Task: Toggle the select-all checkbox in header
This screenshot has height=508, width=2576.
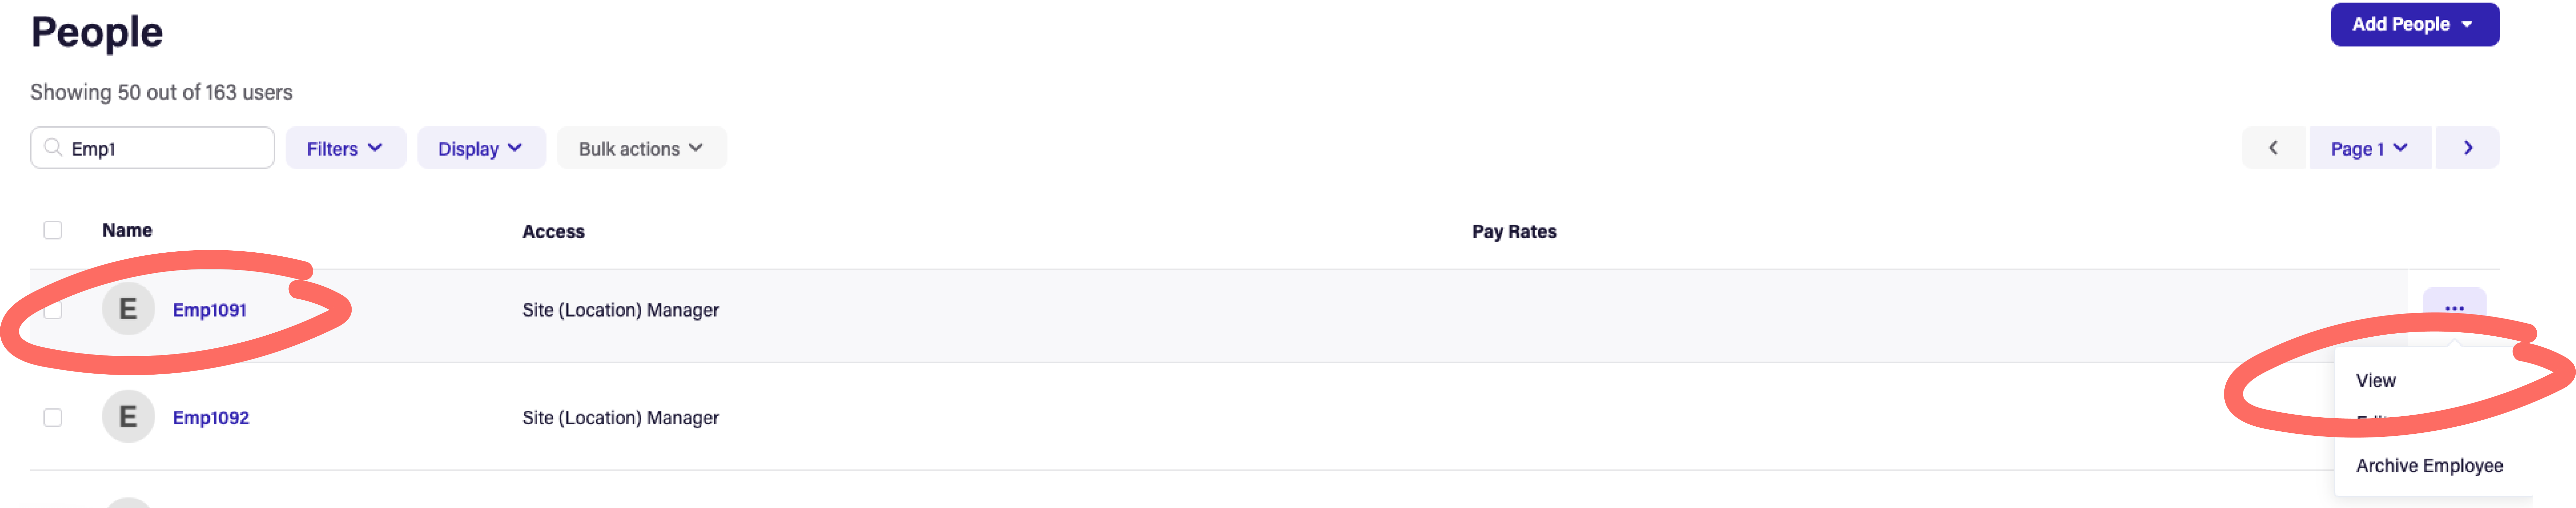Action: coord(53,230)
